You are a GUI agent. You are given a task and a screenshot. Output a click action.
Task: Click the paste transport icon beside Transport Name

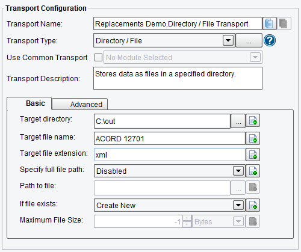(x=284, y=23)
